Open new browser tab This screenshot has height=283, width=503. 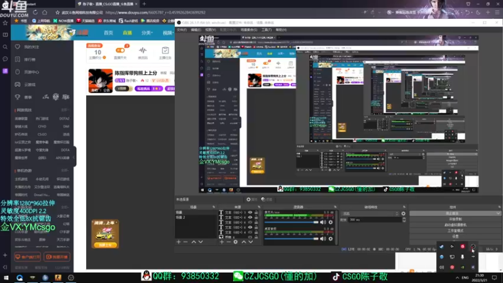[144, 4]
